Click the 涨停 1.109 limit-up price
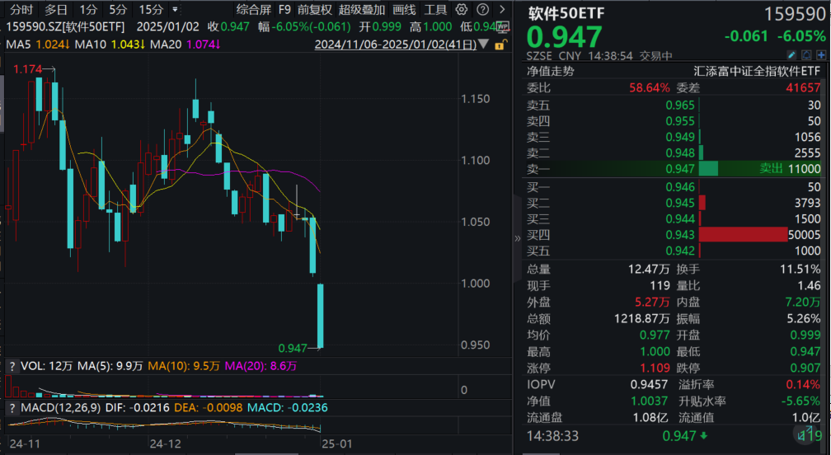This screenshot has height=455, width=831. [655, 368]
